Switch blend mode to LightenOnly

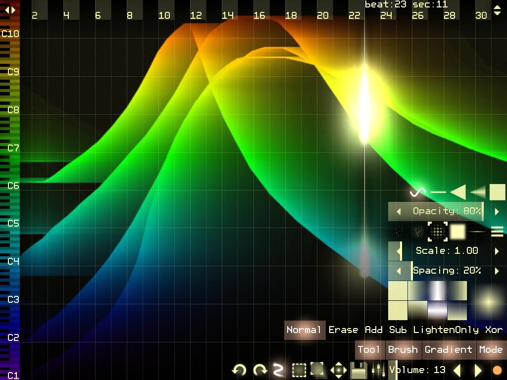[x=446, y=330]
